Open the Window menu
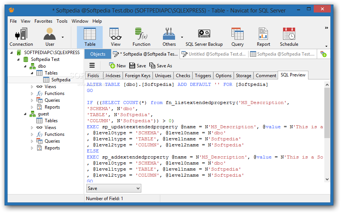The height and width of the screenshot is (213, 341). click(80, 21)
